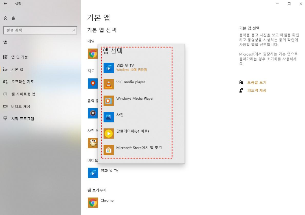Minimize the settings window
This screenshot has height=215, width=305.
tap(277, 4)
